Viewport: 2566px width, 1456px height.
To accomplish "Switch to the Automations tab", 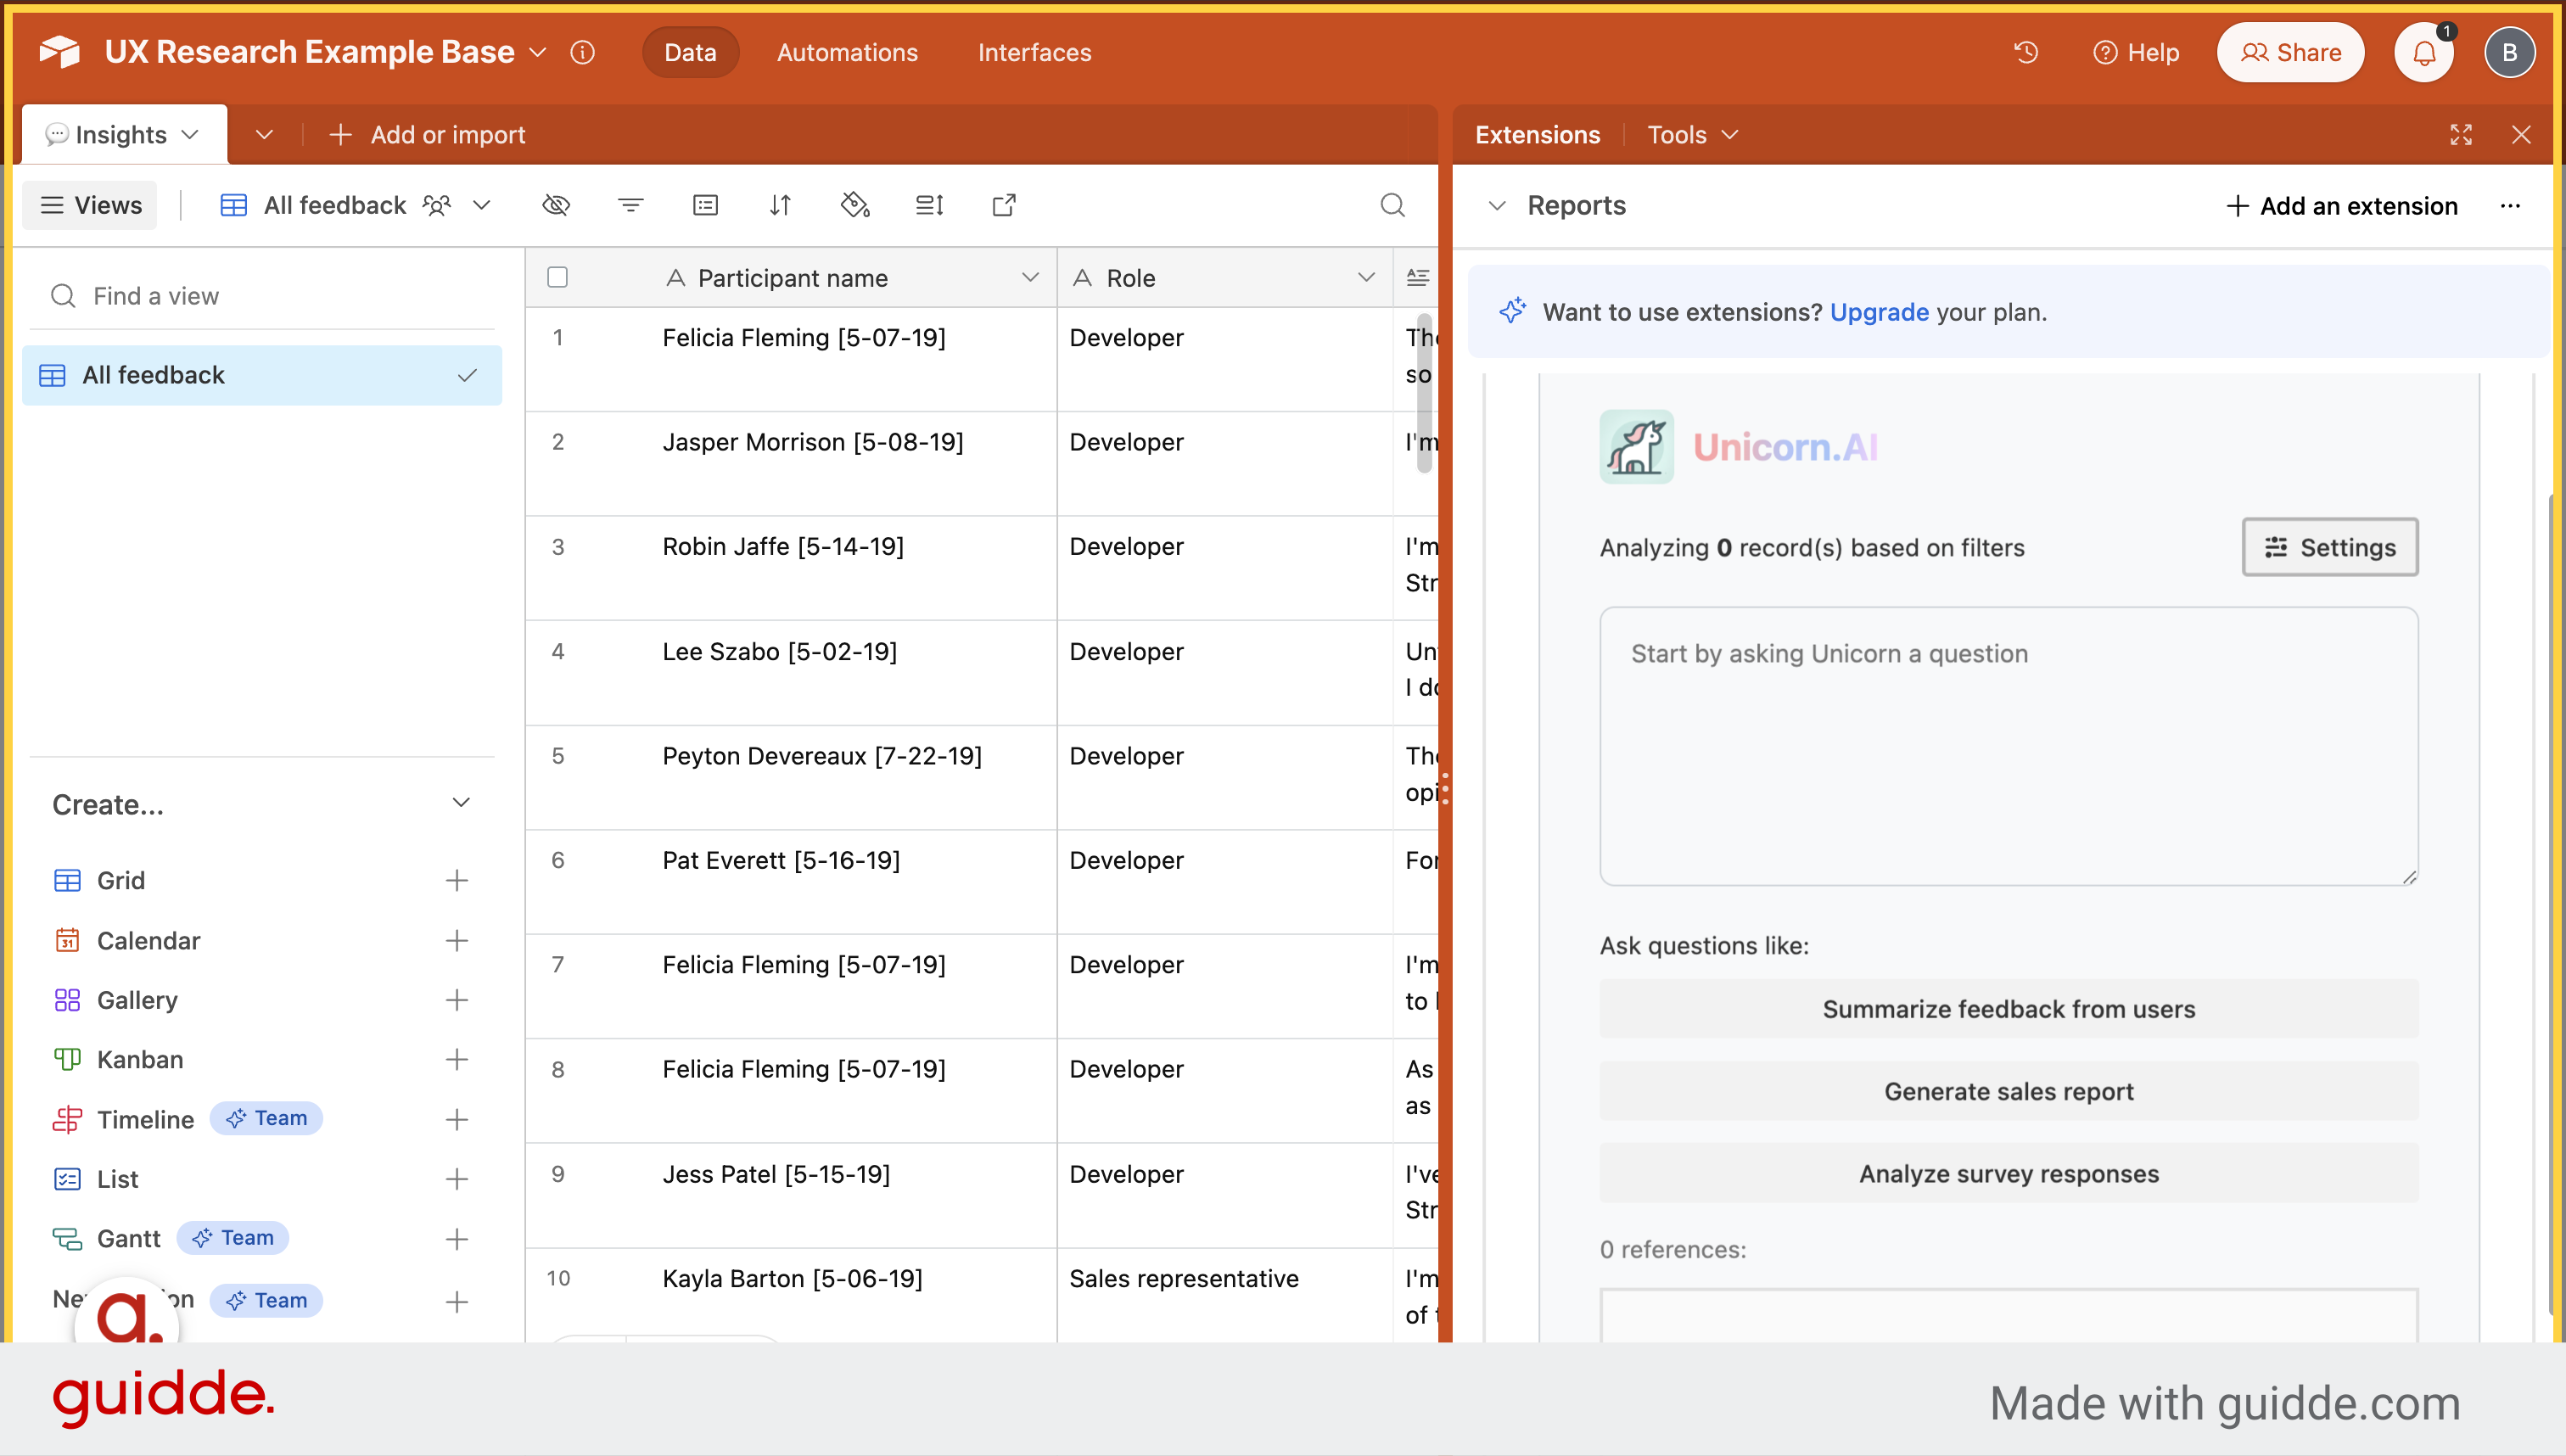I will point(847,52).
